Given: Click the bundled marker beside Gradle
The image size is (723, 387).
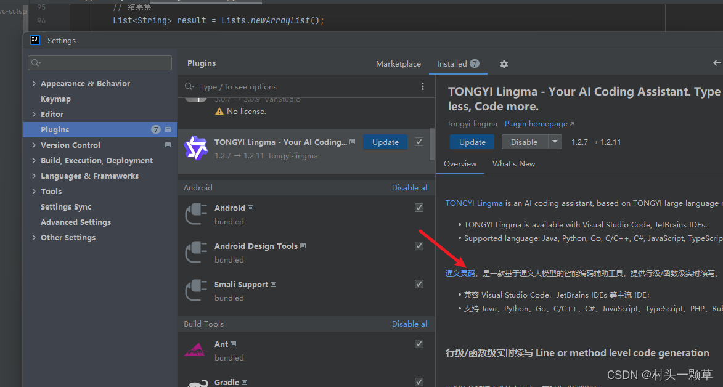Looking at the screenshot, I should point(244,383).
